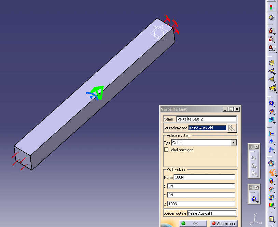
Task: Click the user-defined restraint icon
Action: click(x=271, y=150)
